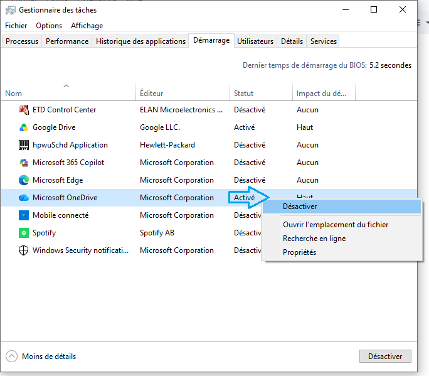Image resolution: width=429 pixels, height=376 pixels.
Task: Open the Détails tab
Action: coord(292,41)
